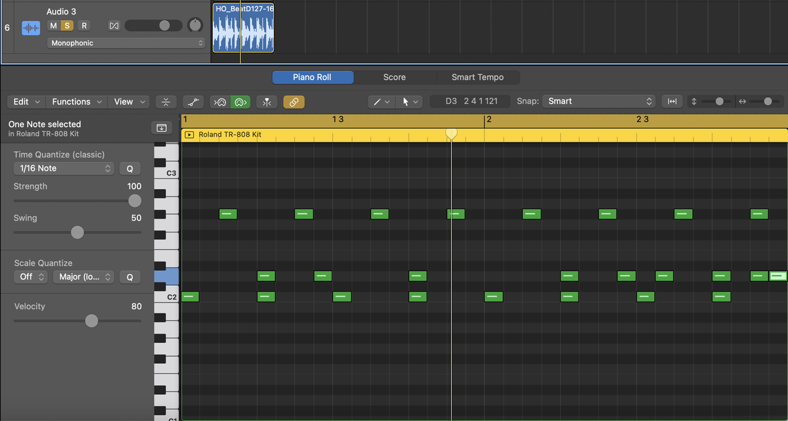
Task: Click the Time Quantize Q button
Action: (x=130, y=169)
